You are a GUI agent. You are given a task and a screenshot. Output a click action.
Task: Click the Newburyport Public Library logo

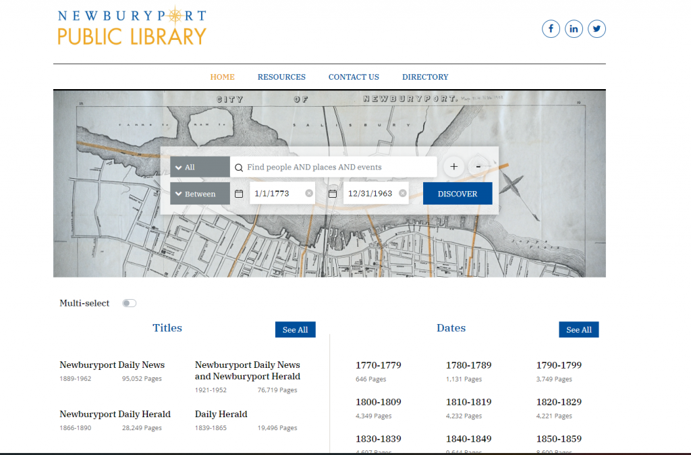pyautogui.click(x=132, y=26)
